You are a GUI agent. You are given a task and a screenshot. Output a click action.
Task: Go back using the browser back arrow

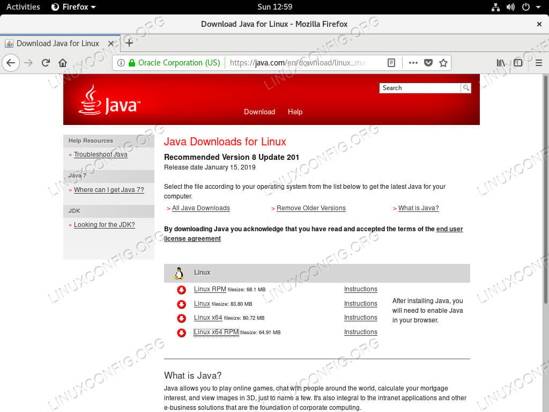(11, 63)
